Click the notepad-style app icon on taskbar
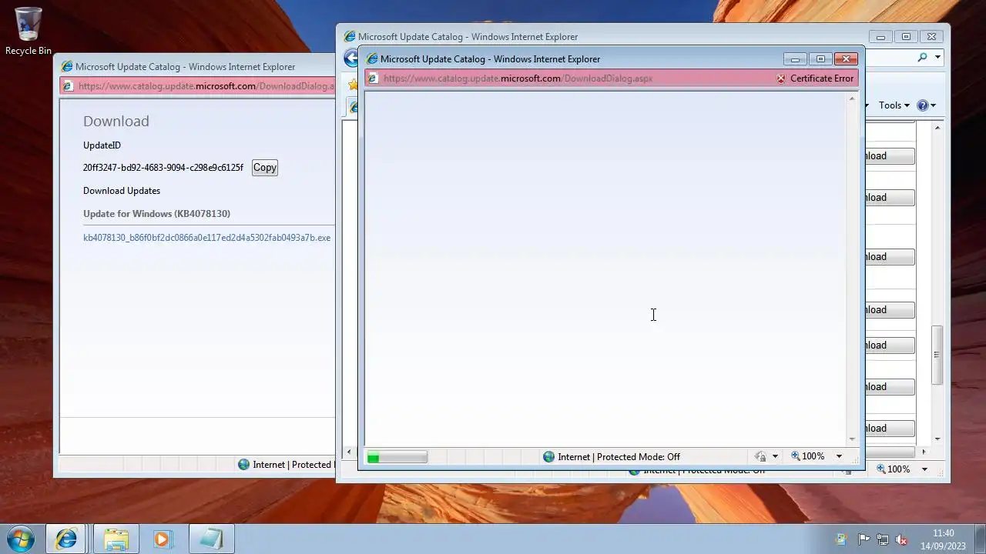Image resolution: width=986 pixels, height=554 pixels. 211,539
